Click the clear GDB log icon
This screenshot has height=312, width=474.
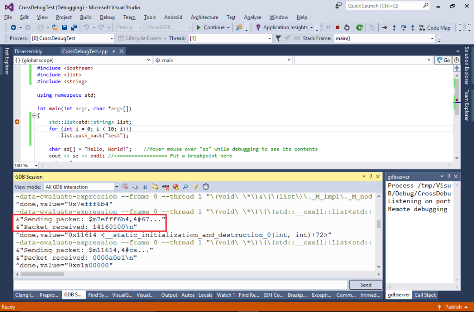click(125, 187)
